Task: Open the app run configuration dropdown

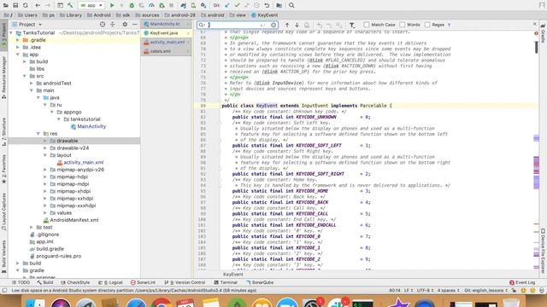Action: pos(91,5)
